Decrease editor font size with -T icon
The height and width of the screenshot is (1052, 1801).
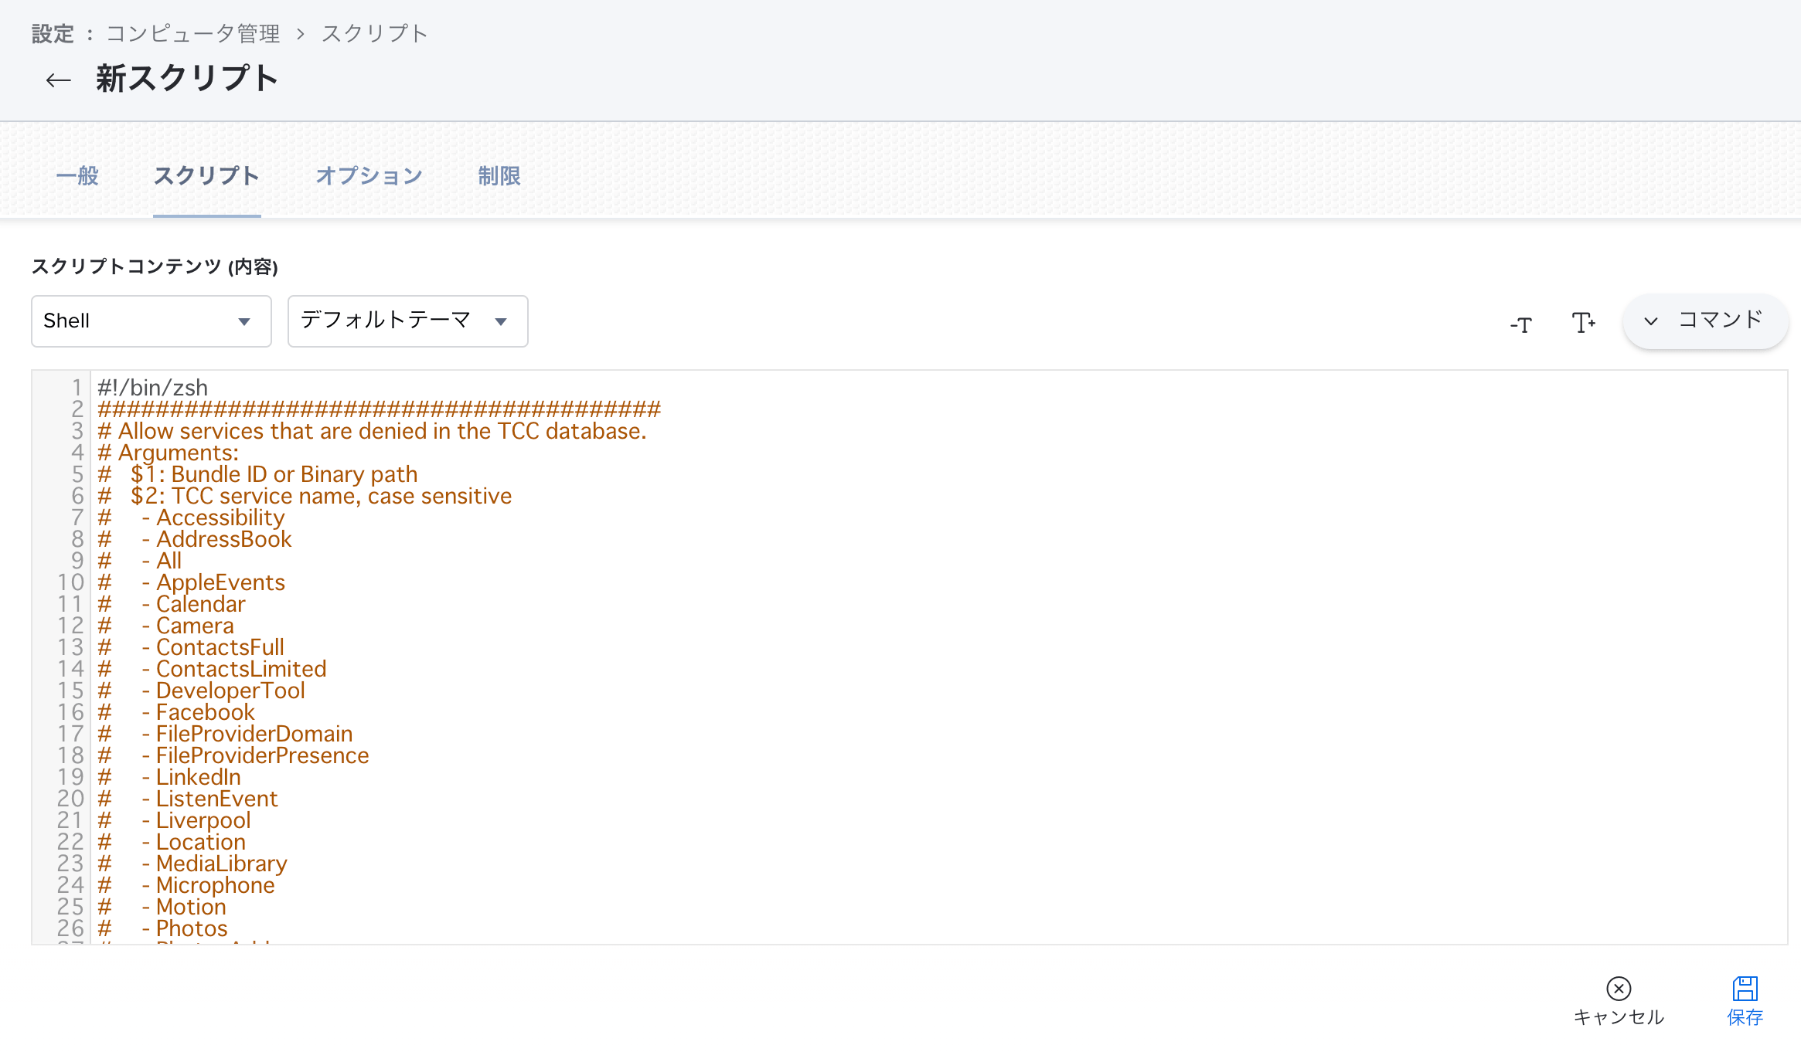point(1520,324)
